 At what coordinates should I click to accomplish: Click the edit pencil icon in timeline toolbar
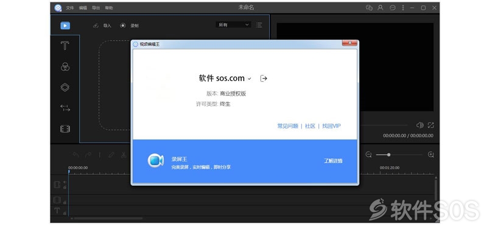point(111,155)
